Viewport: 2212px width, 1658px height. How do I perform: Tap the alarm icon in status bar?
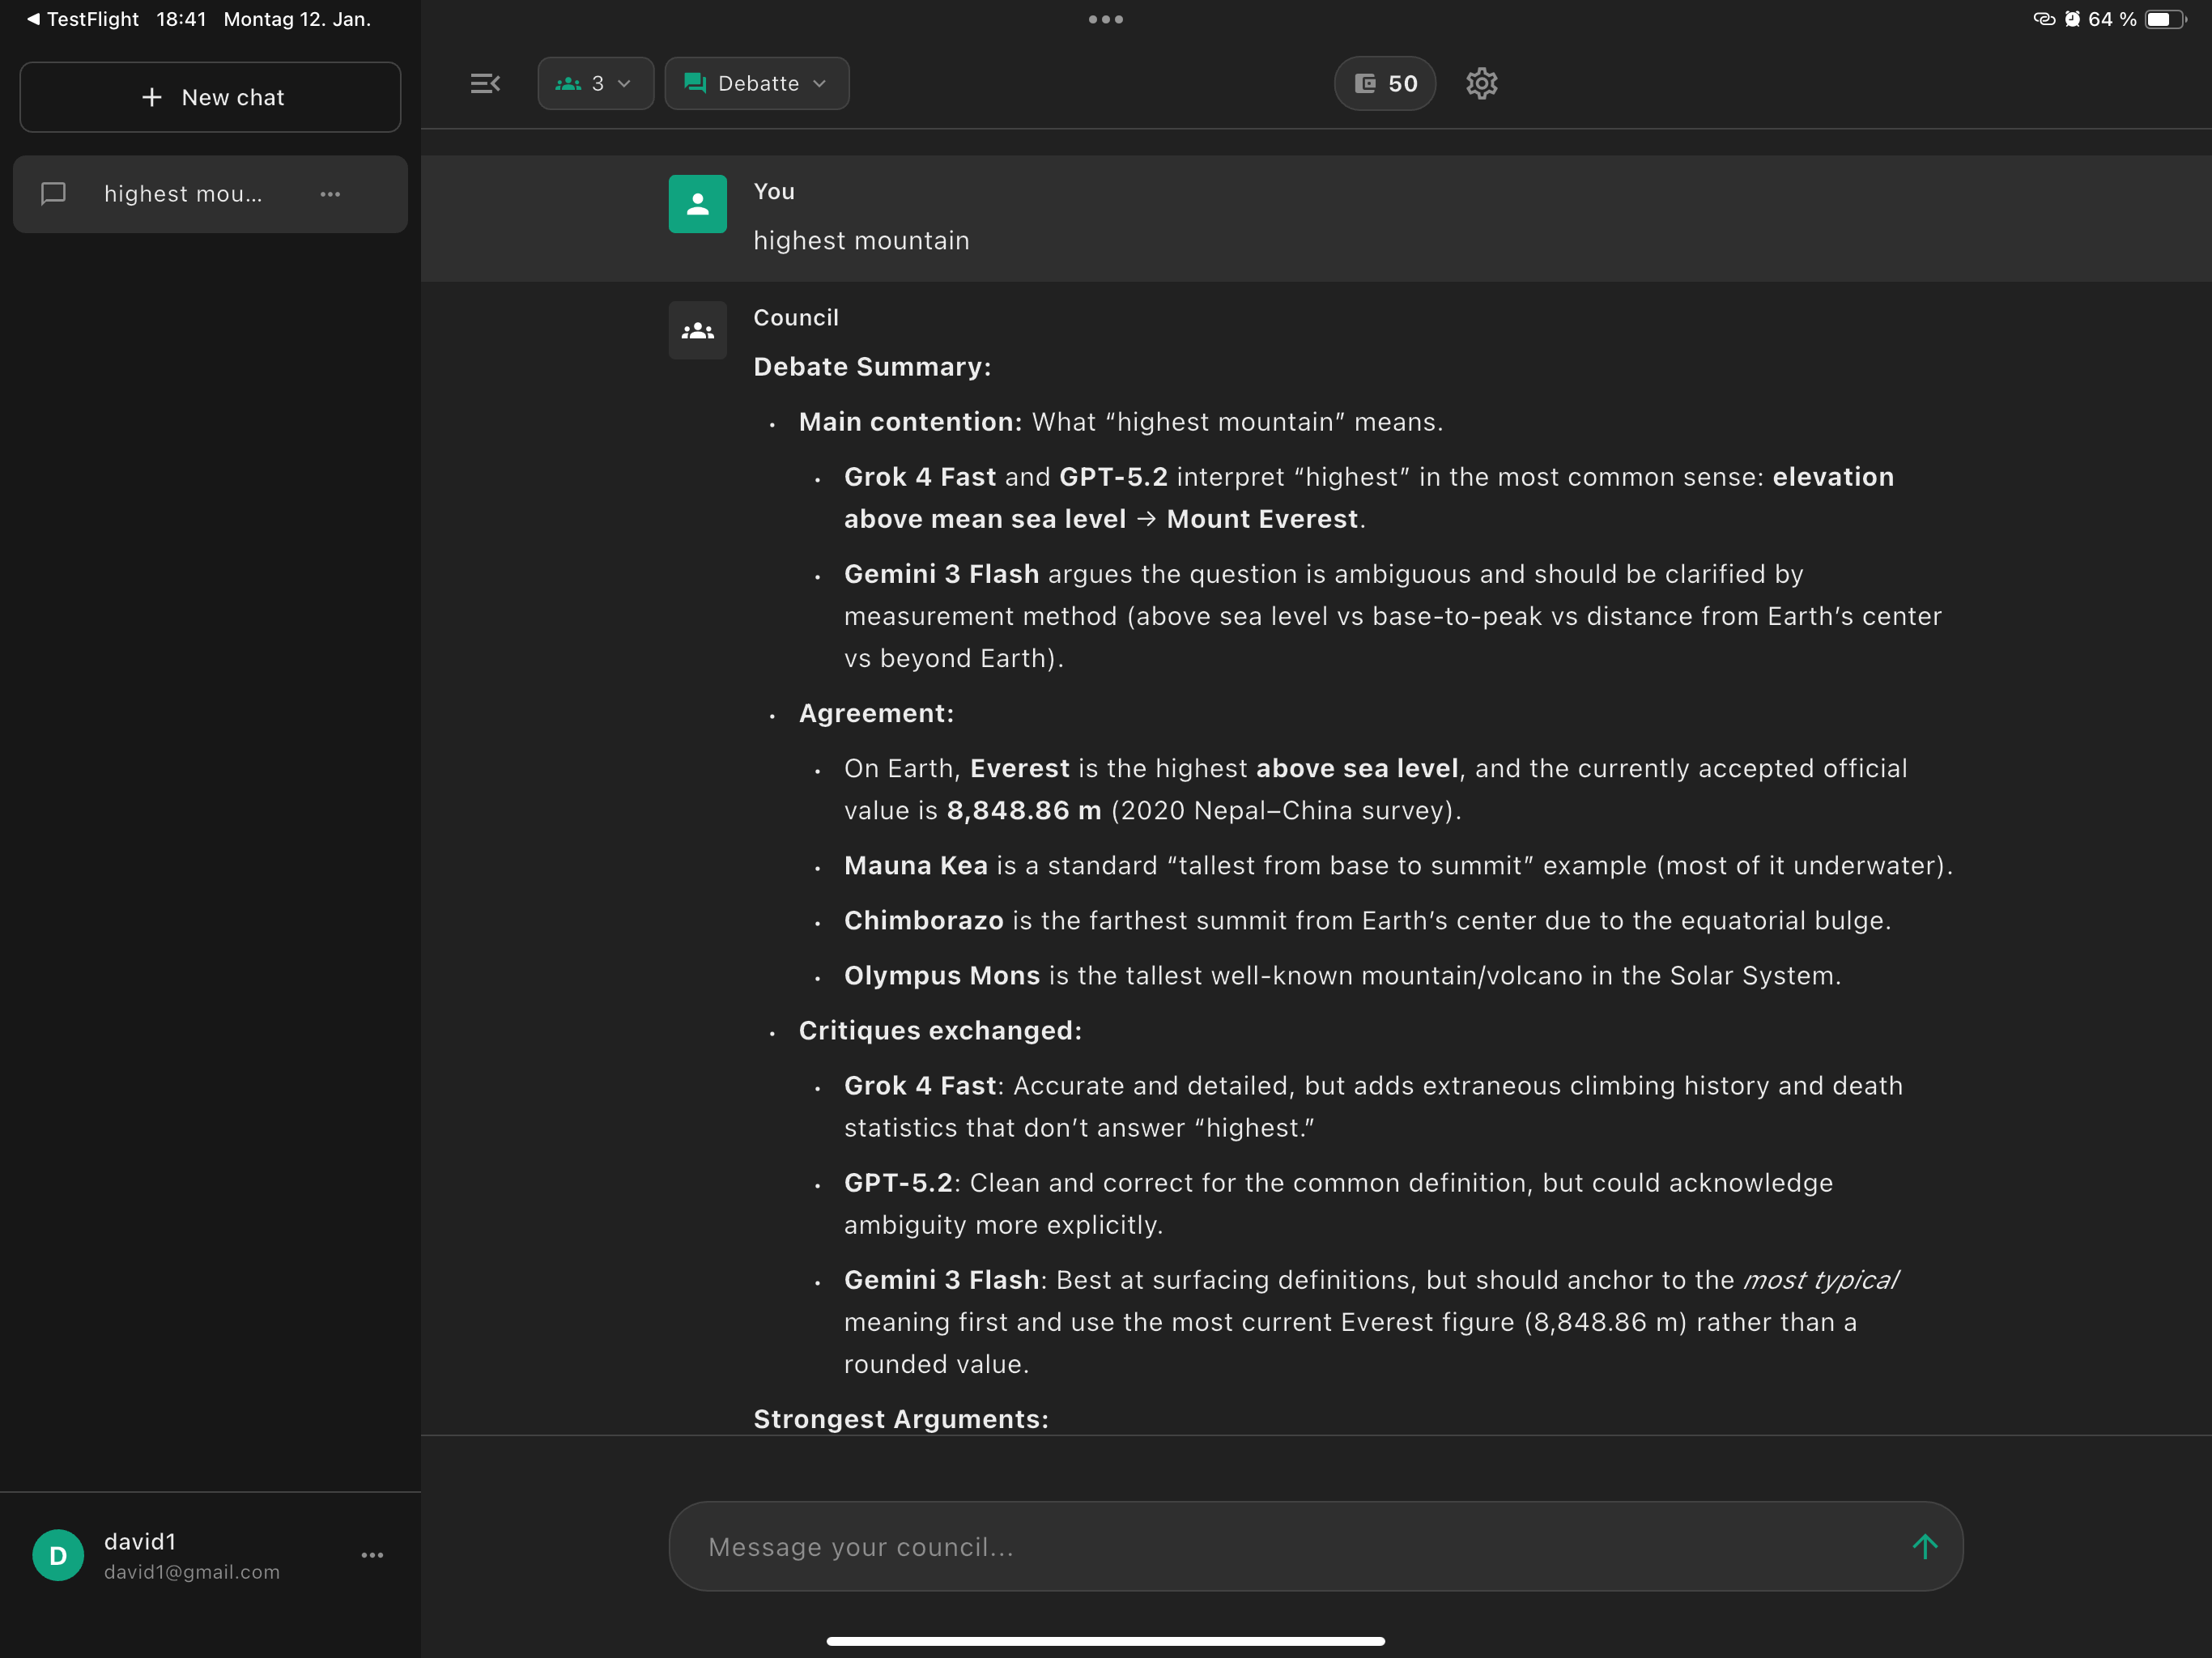click(2072, 19)
